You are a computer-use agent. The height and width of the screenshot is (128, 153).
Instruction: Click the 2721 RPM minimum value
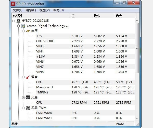pyautogui.click(x=101, y=103)
